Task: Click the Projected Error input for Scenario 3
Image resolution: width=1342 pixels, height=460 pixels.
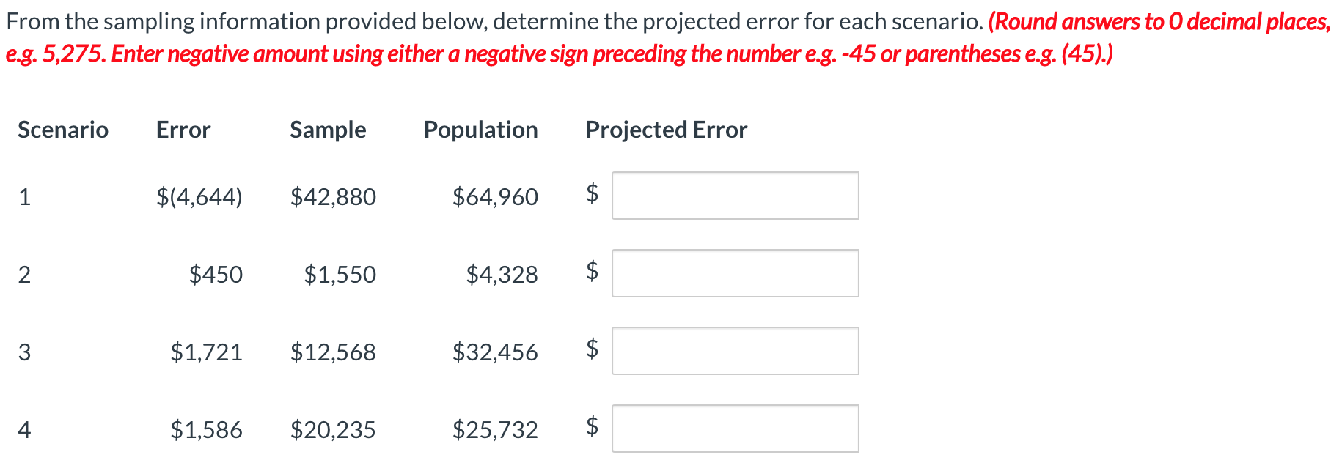Action: click(735, 351)
